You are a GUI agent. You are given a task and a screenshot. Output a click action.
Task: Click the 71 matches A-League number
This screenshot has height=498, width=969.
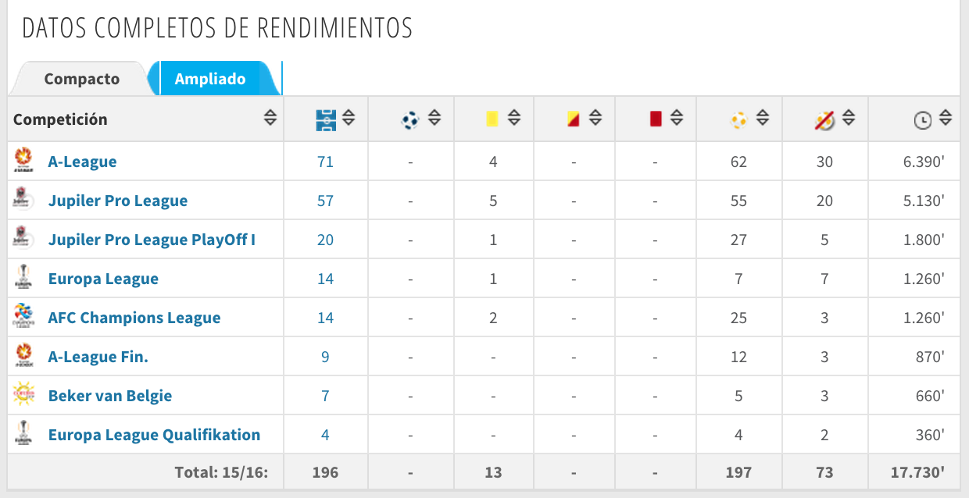(325, 162)
